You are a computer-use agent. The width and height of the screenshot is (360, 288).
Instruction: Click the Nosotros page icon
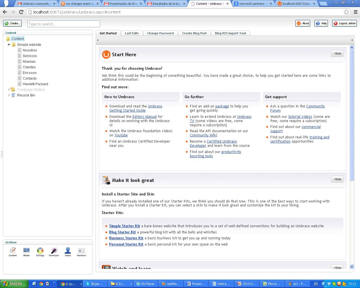coord(19,50)
